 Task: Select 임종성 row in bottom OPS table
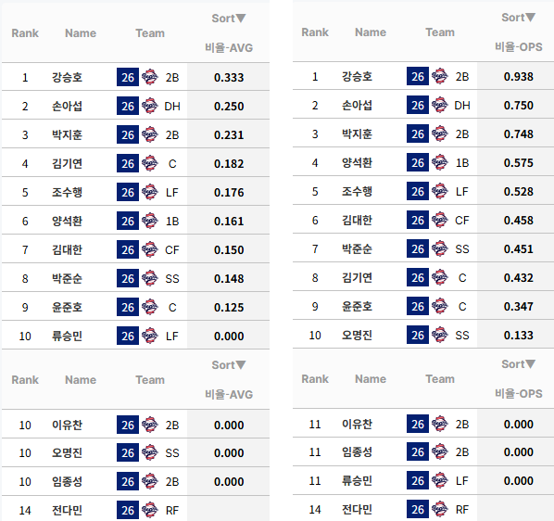[423, 452]
